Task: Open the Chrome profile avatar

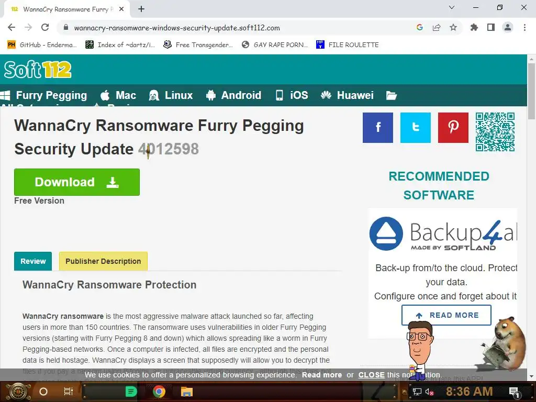Action: [x=508, y=27]
